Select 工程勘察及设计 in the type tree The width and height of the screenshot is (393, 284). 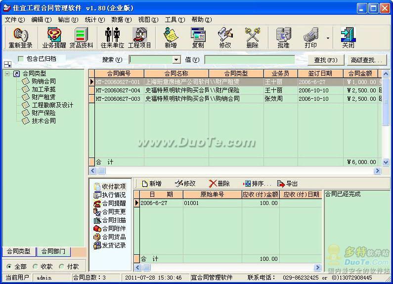click(52, 105)
